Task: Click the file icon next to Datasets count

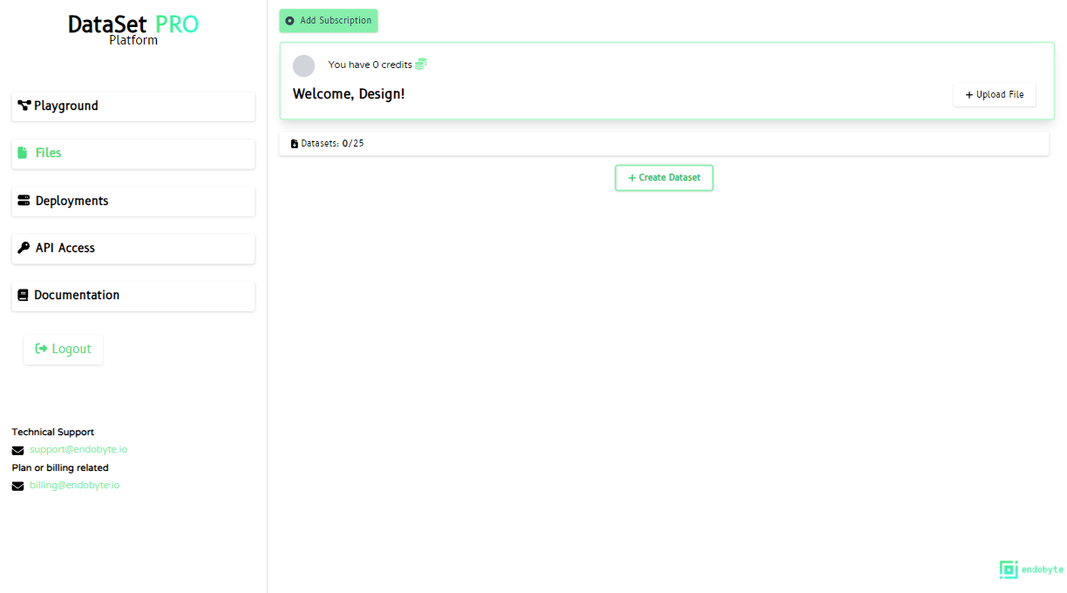Action: coord(295,144)
